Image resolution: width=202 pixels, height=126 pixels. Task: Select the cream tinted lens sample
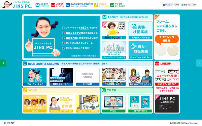point(173,50)
